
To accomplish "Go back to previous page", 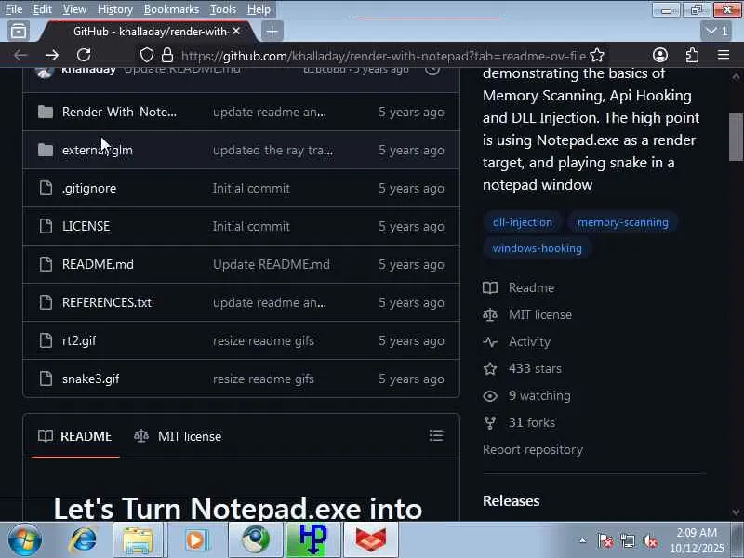I will click(x=20, y=55).
